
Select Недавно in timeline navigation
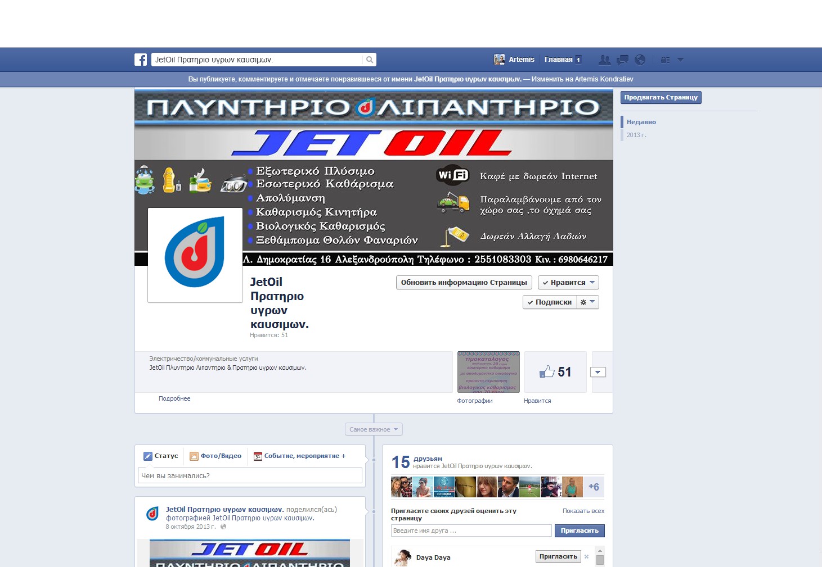coord(641,122)
